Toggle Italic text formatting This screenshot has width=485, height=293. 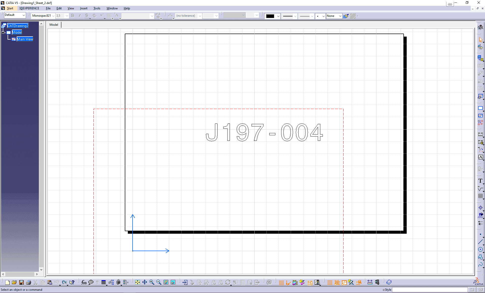[x=80, y=16]
